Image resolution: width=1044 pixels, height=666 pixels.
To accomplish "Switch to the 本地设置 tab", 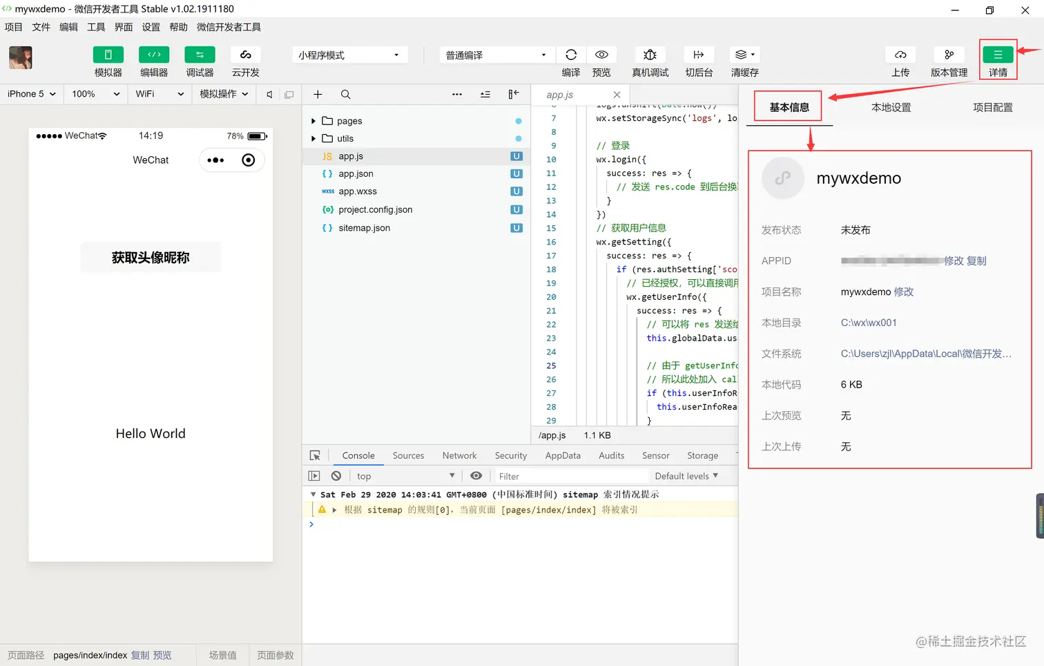I will point(891,107).
